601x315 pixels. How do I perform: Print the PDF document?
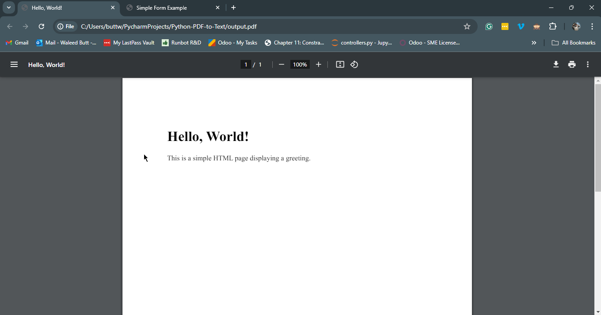(571, 65)
